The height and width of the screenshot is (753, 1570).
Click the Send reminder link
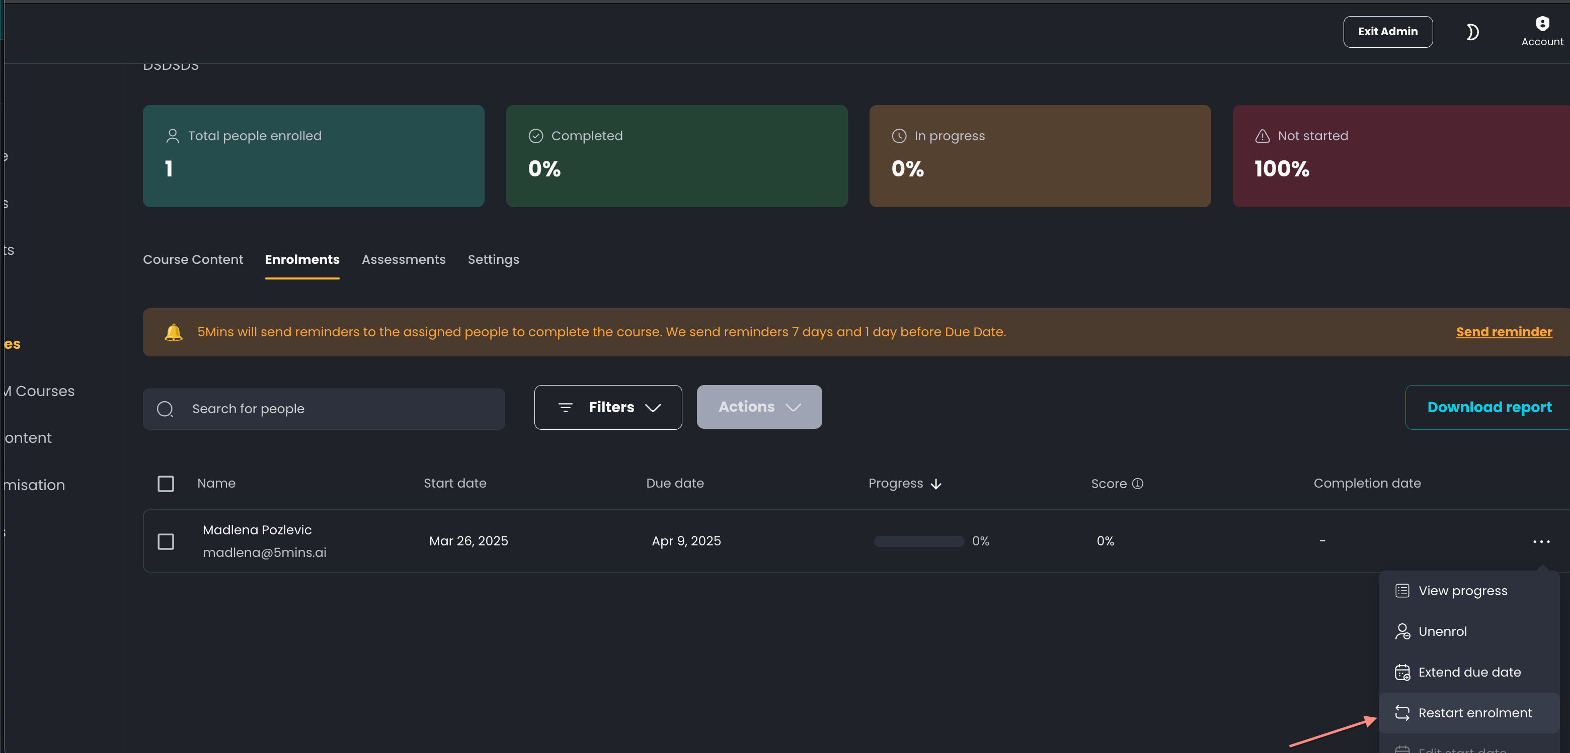pos(1504,332)
